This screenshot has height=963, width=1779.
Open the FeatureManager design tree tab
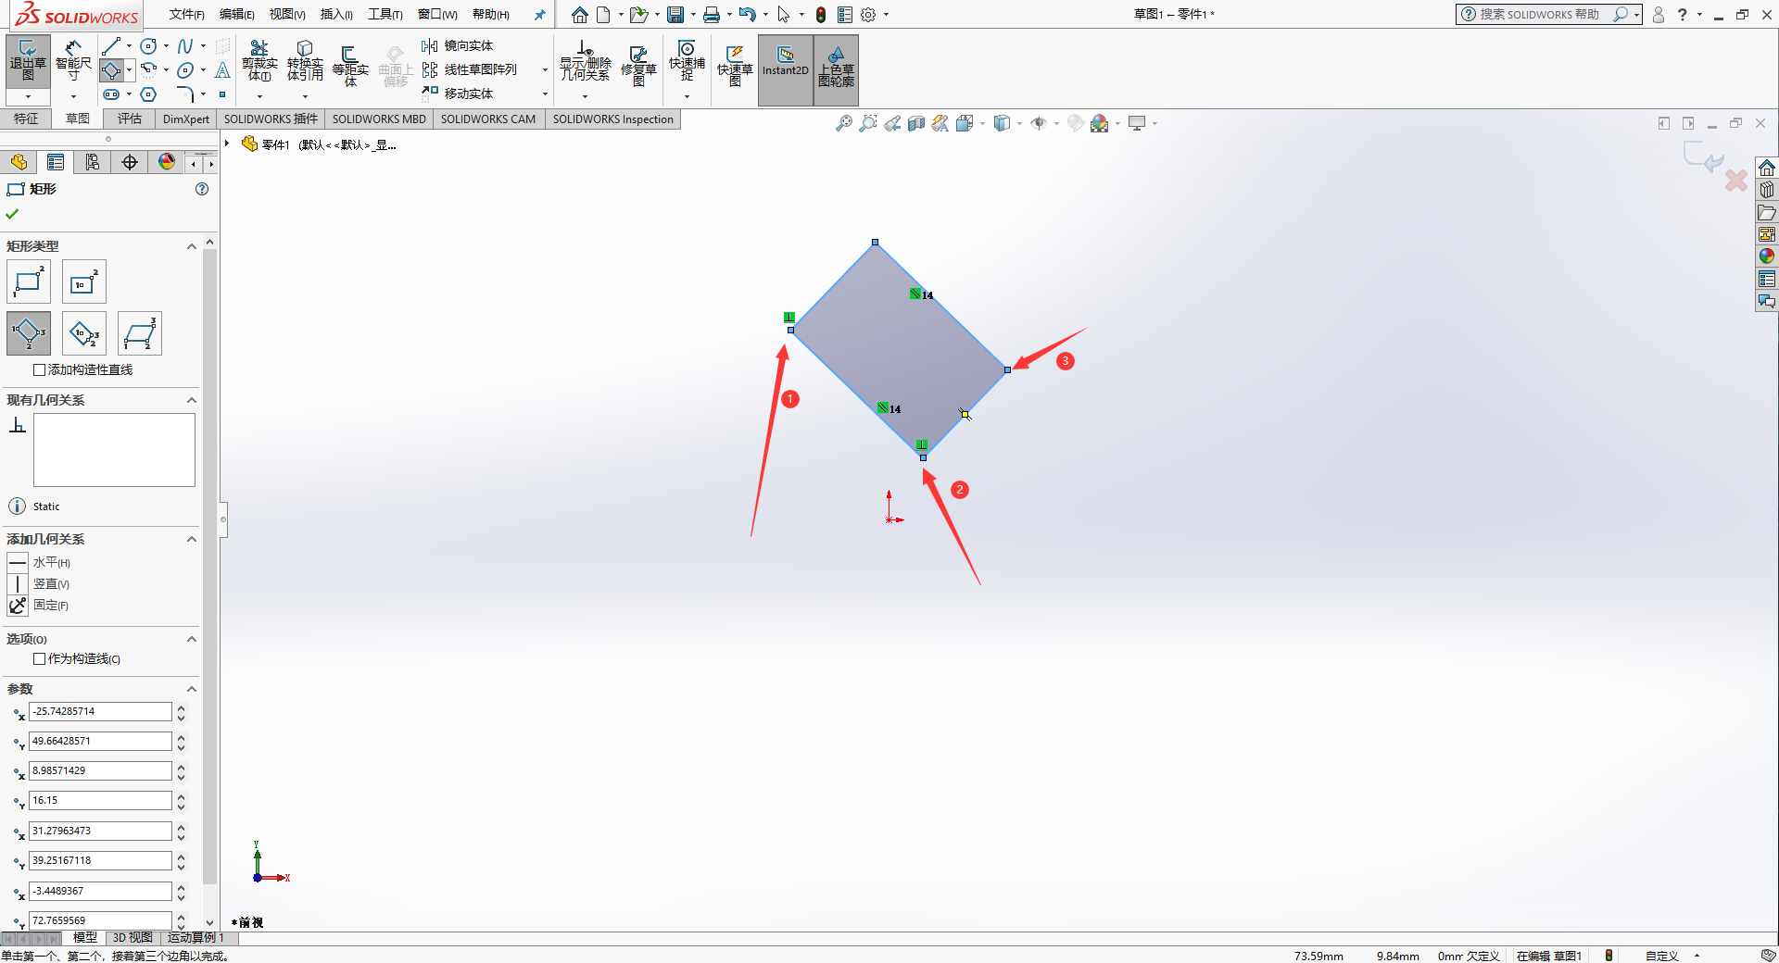(x=19, y=163)
